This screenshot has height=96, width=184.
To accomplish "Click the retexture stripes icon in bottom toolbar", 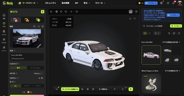I will pyautogui.click(x=82, y=89).
